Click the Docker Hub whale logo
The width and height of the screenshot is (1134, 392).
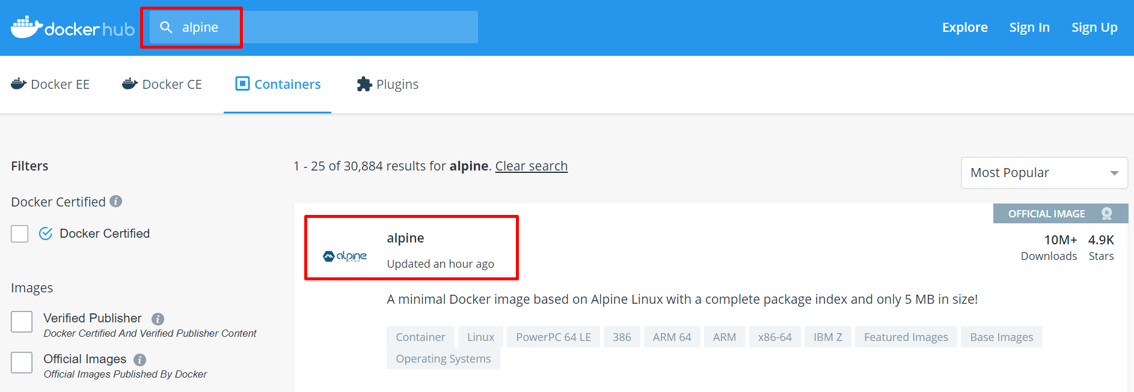click(x=72, y=27)
